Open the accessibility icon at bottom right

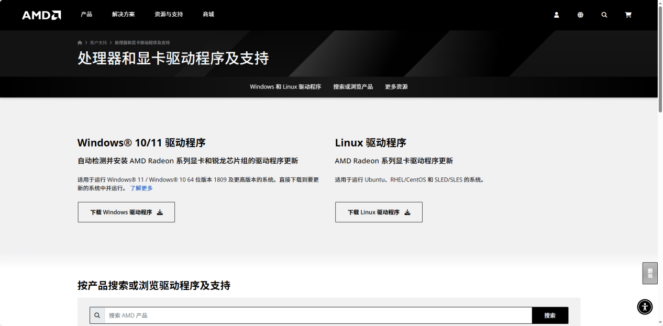[645, 307]
